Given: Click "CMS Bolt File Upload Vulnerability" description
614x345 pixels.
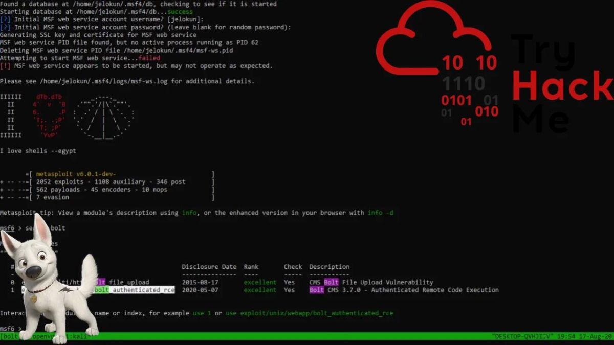Looking at the screenshot, I should (x=371, y=282).
